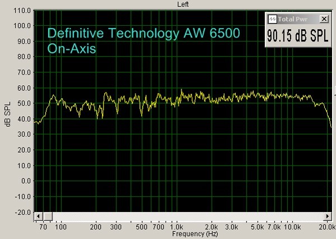Screen dimensions: 336x239
Task: Click the 5.0k frequency axis label
Action: point(258,227)
